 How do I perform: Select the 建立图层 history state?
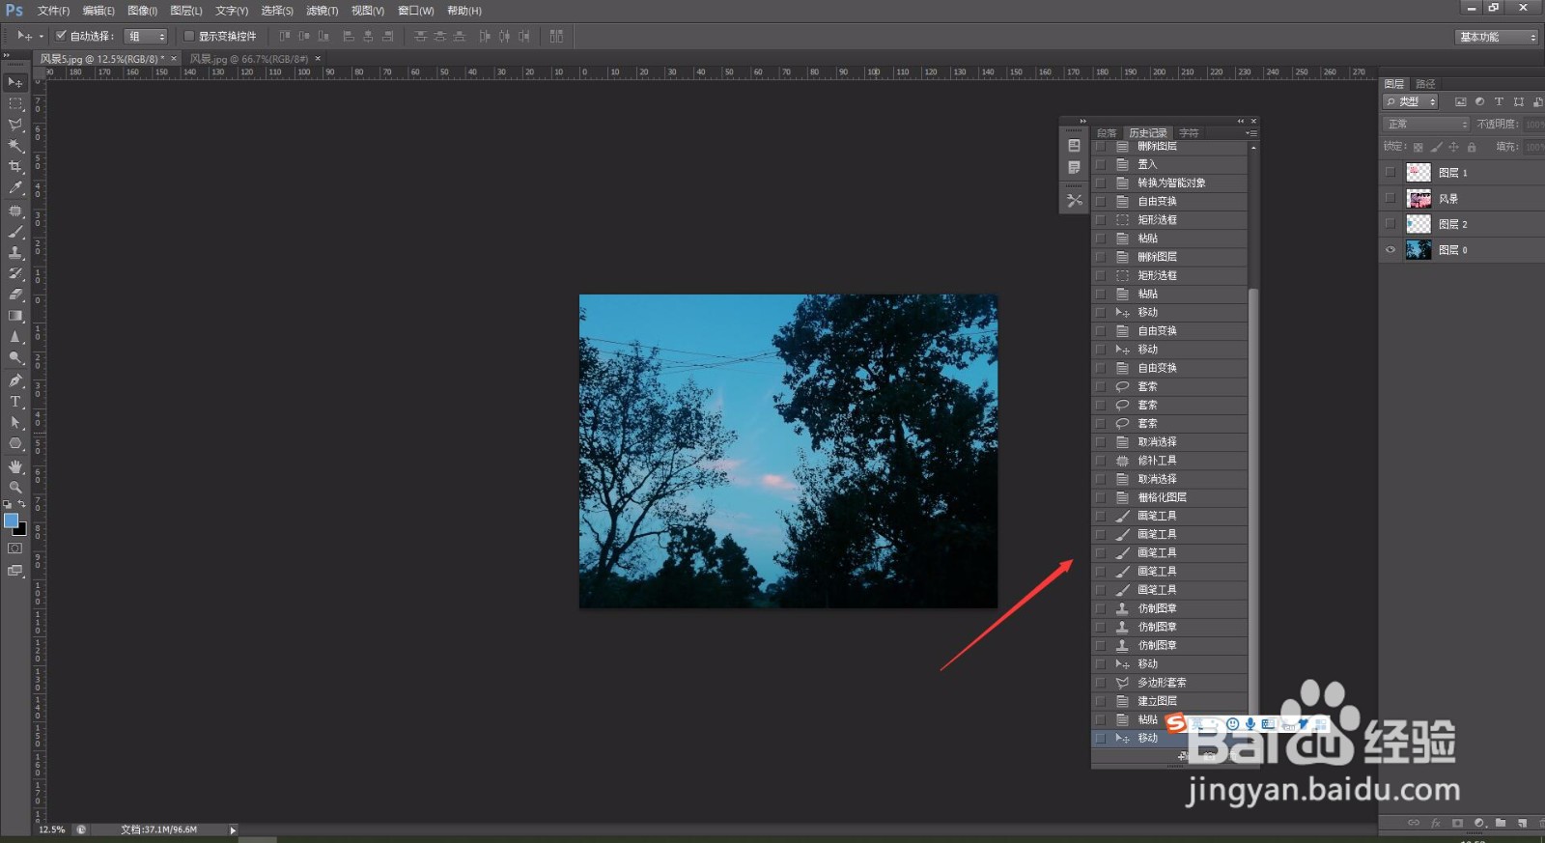(1169, 701)
